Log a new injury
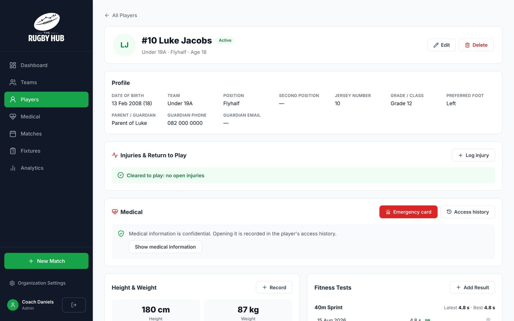 coord(474,155)
